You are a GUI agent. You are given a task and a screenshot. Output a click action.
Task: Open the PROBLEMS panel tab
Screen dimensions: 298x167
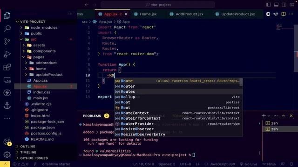92,116
